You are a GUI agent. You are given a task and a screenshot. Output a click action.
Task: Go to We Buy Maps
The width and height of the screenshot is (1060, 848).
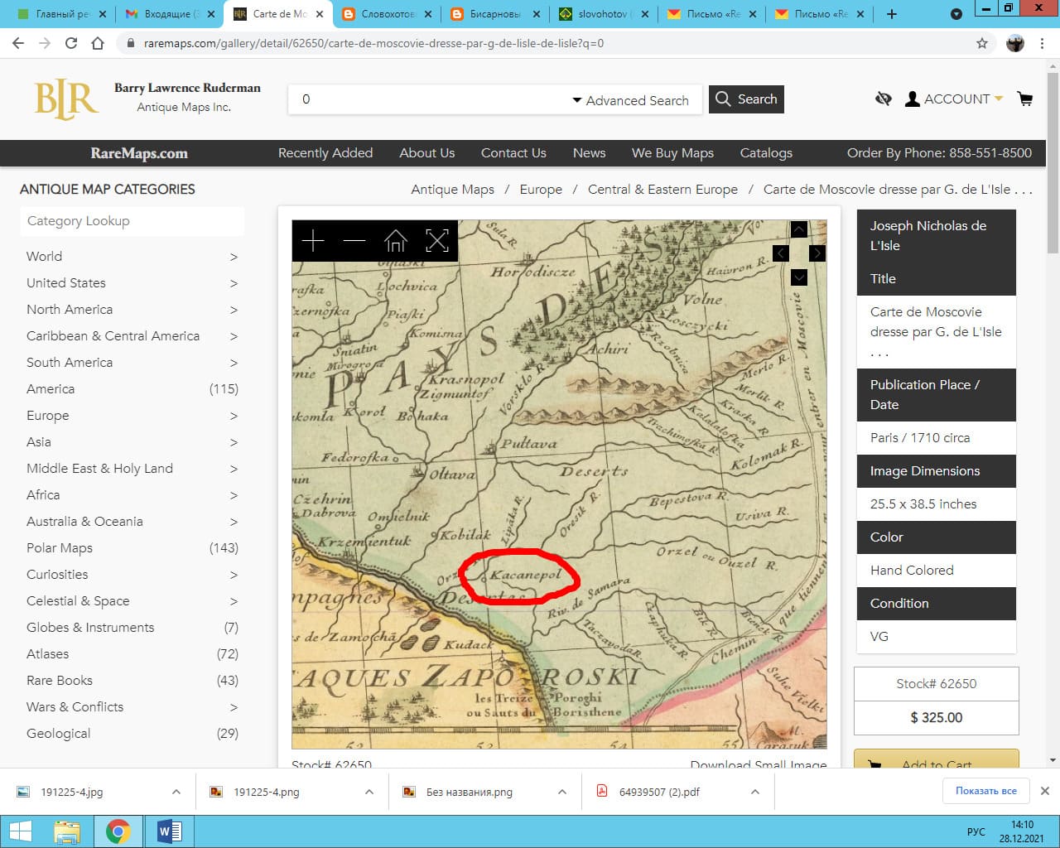click(672, 153)
